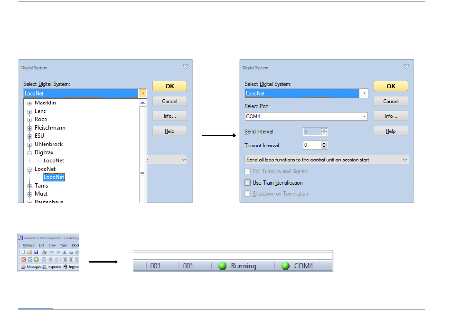Expand the ESU tree node
The height and width of the screenshot is (311, 451).
click(29, 136)
